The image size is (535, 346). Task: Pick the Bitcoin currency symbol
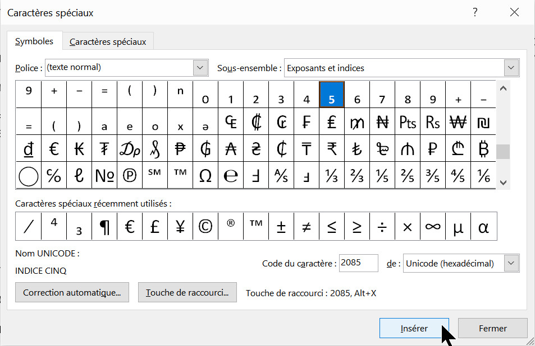[483, 149]
